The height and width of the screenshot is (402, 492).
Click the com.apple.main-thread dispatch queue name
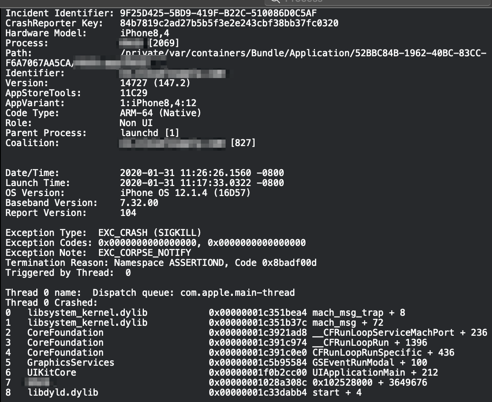[x=237, y=293]
